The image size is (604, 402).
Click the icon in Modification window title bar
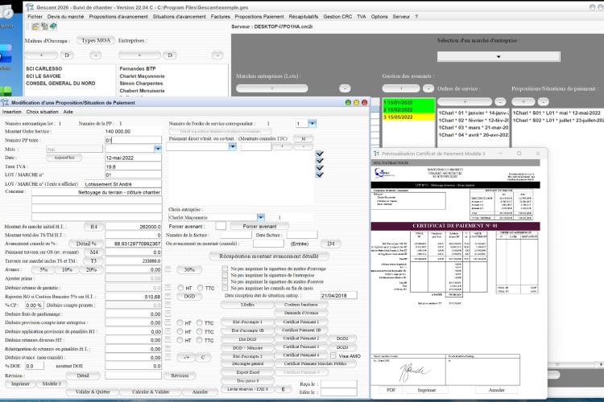5,103
